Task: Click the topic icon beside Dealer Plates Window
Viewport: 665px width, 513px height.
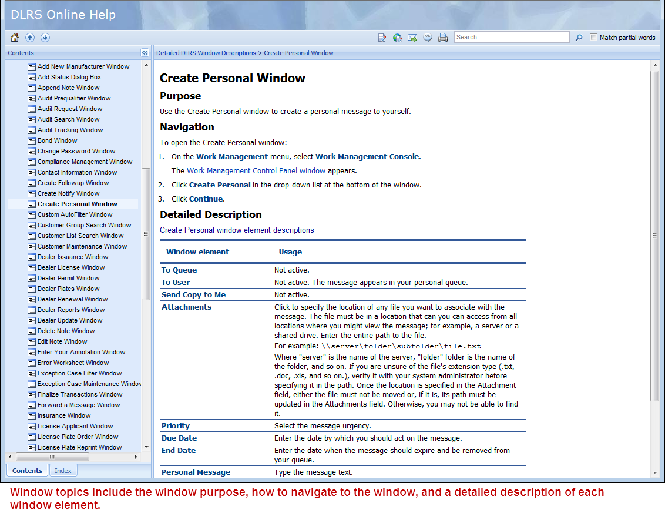Action: point(31,289)
